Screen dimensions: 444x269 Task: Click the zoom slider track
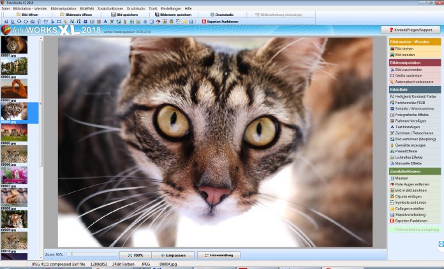click(92, 254)
